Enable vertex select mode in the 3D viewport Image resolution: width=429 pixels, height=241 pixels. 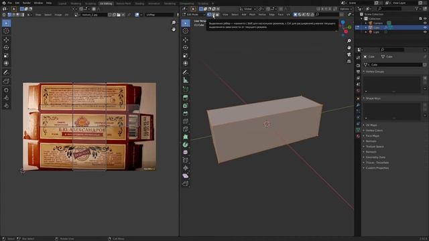(209, 15)
